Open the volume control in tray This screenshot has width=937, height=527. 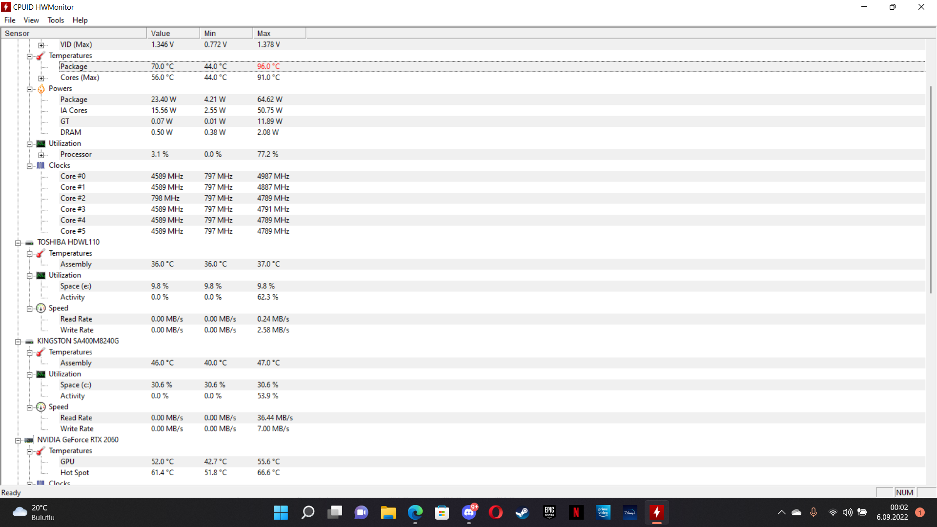click(848, 512)
